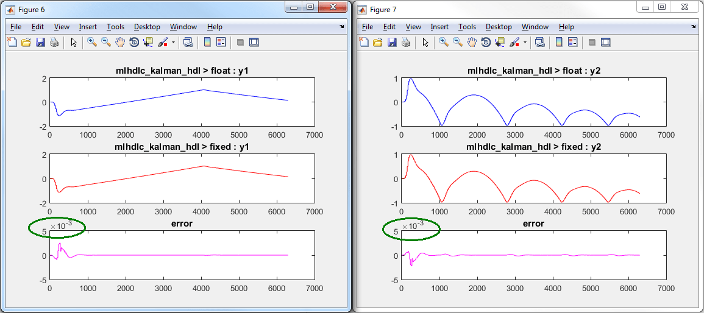Show Plot Tools and dock Figure 7
704x313 pixels.
click(606, 42)
